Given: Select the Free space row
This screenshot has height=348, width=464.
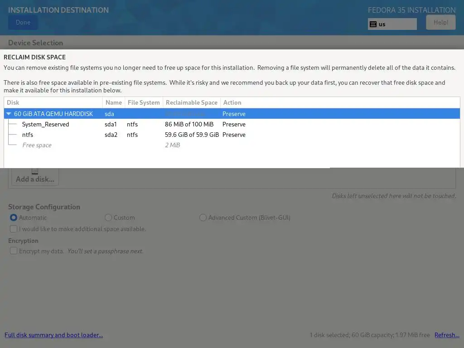Looking at the screenshot, I should point(232,145).
